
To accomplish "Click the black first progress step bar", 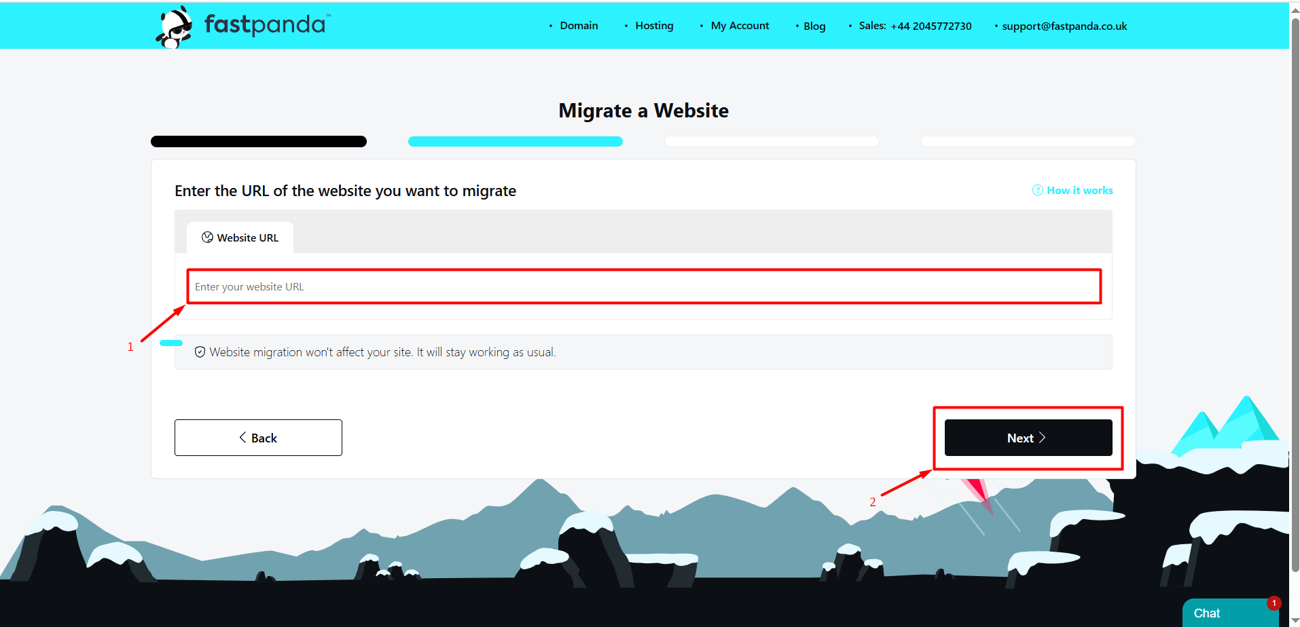I will pos(259,142).
